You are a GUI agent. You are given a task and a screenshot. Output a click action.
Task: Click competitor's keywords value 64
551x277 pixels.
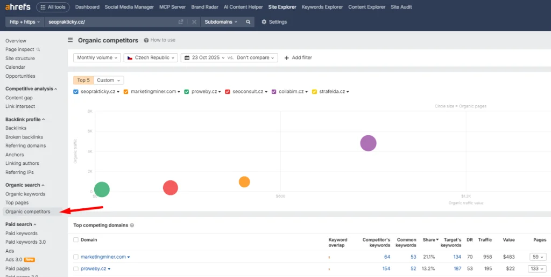[387, 257]
